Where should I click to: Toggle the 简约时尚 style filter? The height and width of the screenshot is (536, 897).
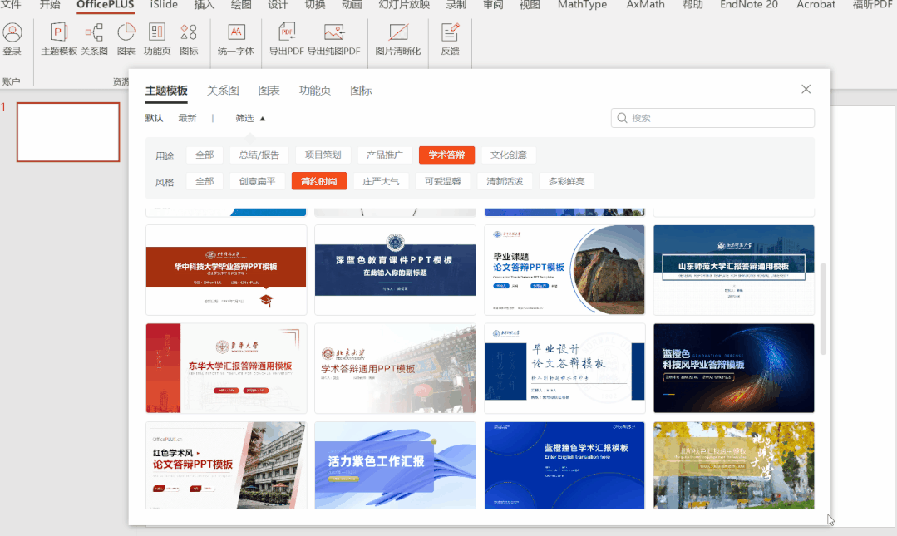pyautogui.click(x=319, y=181)
